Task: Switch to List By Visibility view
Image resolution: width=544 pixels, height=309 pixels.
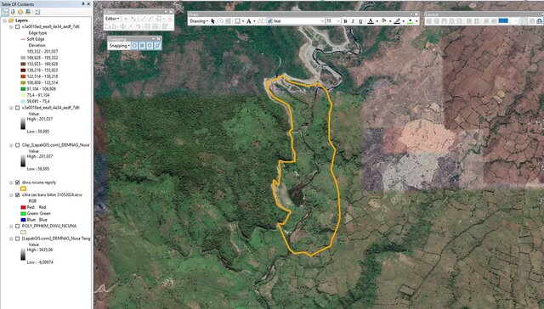Action: [x=20, y=12]
